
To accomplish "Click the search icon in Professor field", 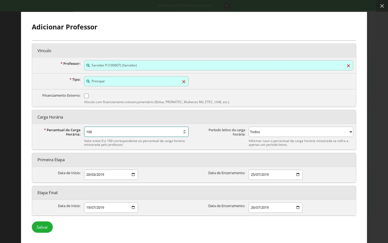I will [x=88, y=65].
